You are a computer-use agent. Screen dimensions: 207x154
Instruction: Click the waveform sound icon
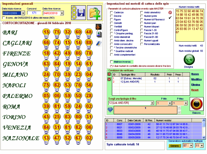tap(98, 27)
